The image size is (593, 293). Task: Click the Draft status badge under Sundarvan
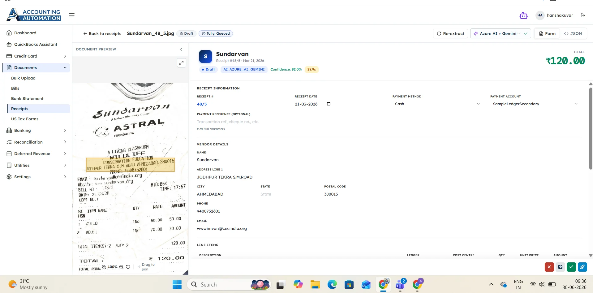click(x=208, y=70)
